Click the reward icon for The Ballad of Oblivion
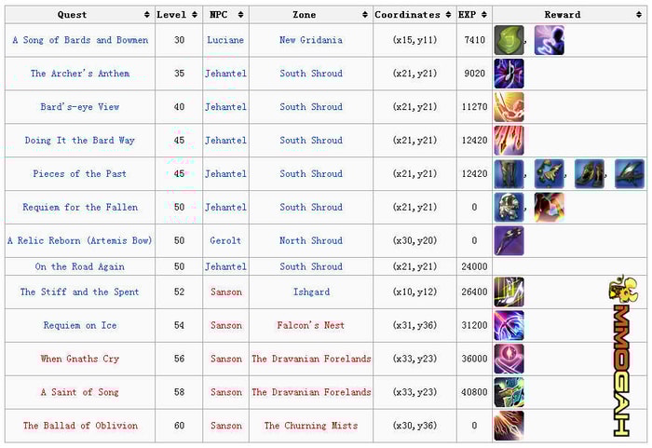This screenshot has height=448, width=652. tap(509, 426)
